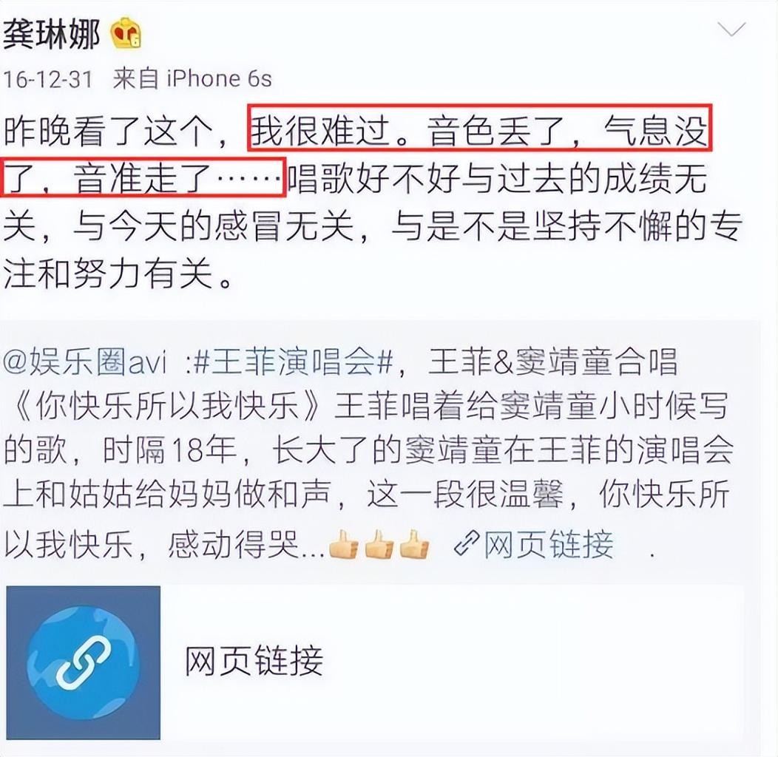Click the first thumbs-up emoji

click(344, 544)
